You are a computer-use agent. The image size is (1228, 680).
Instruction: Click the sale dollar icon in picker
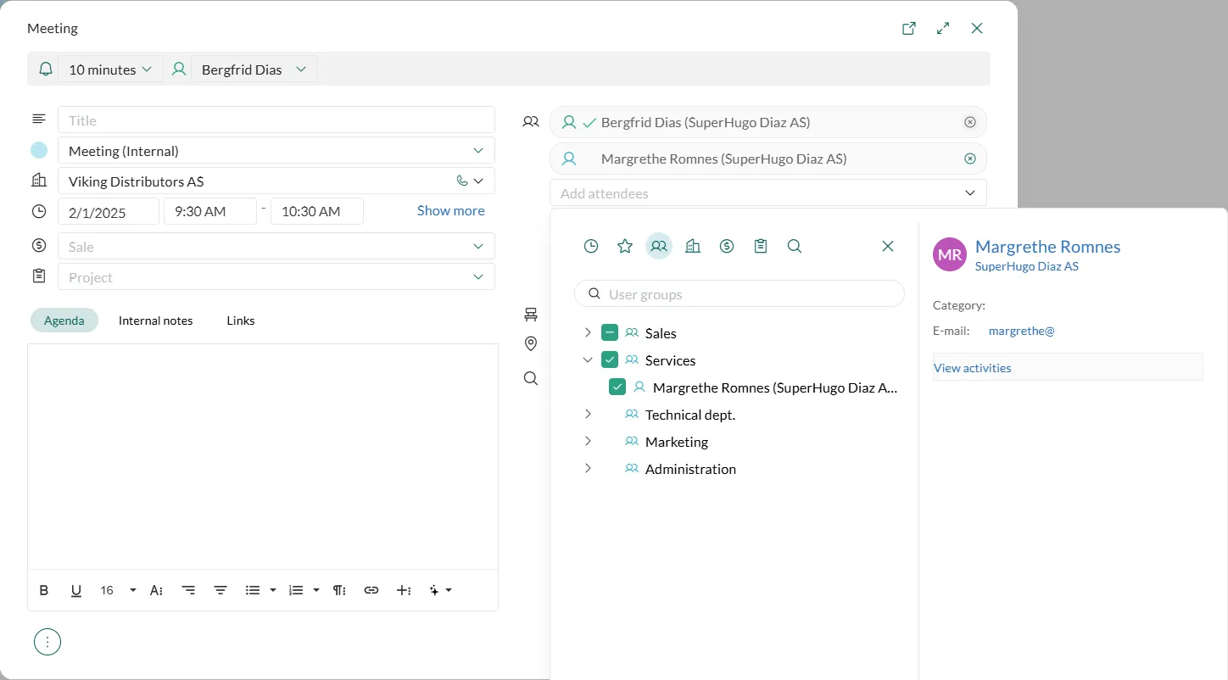pyautogui.click(x=727, y=246)
